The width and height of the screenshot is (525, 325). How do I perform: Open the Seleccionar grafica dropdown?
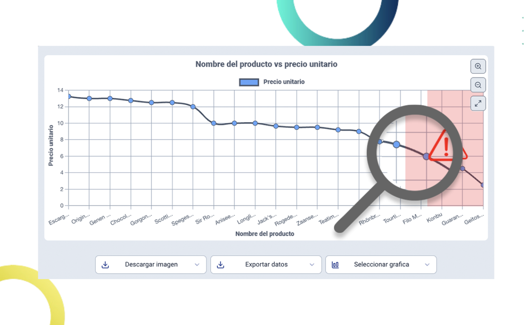click(381, 265)
